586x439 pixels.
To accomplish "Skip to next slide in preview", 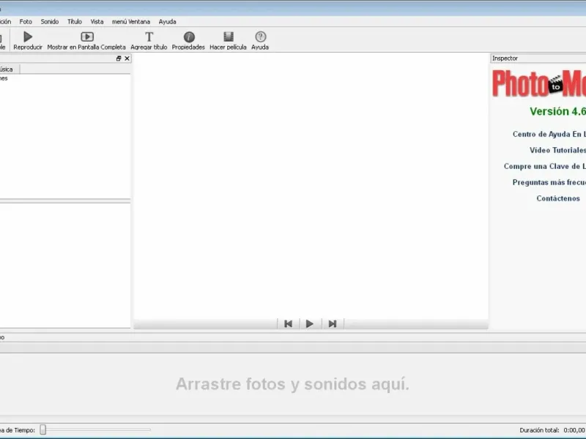I will coord(333,323).
